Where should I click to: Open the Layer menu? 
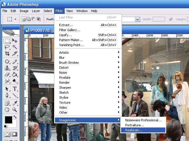tap(36, 11)
